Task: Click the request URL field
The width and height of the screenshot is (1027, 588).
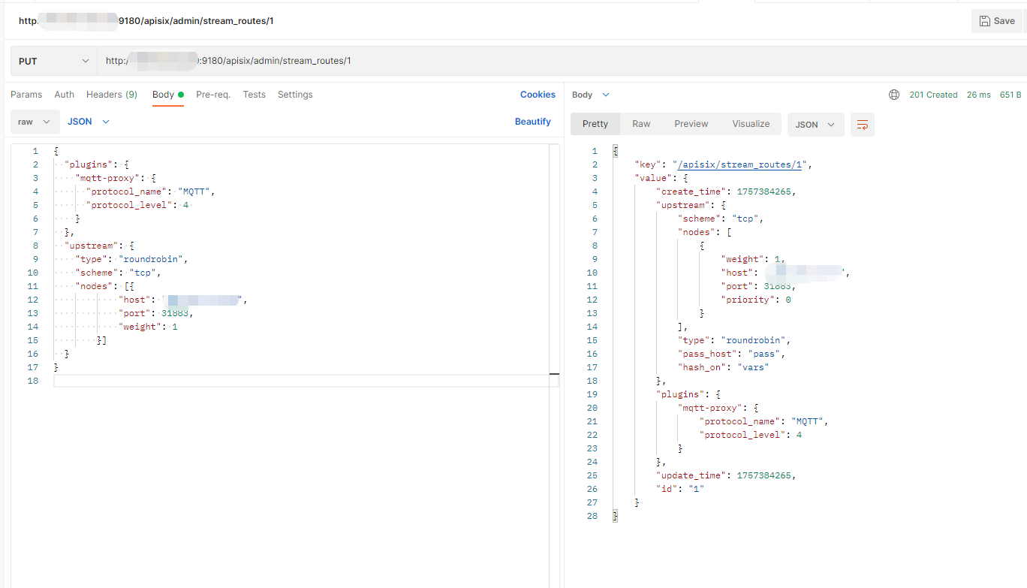Action: pos(562,61)
